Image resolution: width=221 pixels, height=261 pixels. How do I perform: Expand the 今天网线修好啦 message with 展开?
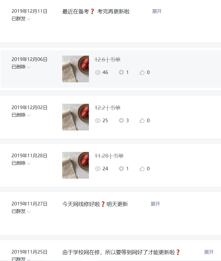point(155,204)
